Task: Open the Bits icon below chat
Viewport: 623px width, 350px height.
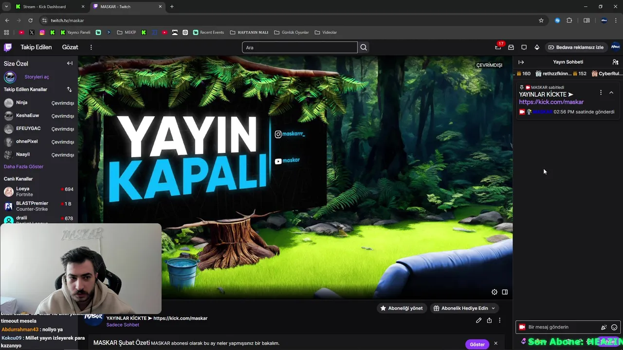Action: [x=523, y=341]
